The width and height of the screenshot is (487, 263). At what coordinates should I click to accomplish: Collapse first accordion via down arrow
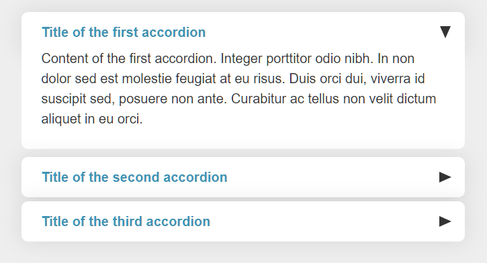pos(445,32)
